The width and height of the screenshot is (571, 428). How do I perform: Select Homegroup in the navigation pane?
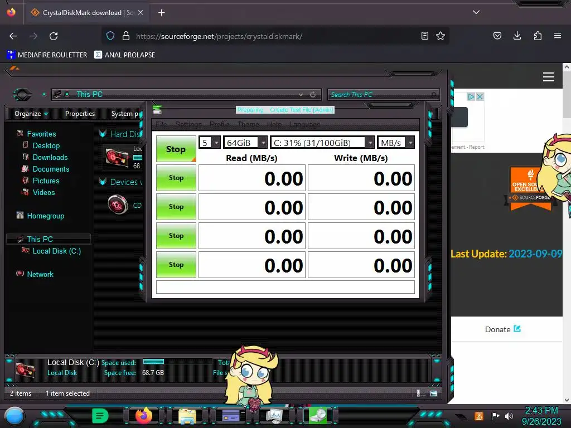tap(45, 216)
